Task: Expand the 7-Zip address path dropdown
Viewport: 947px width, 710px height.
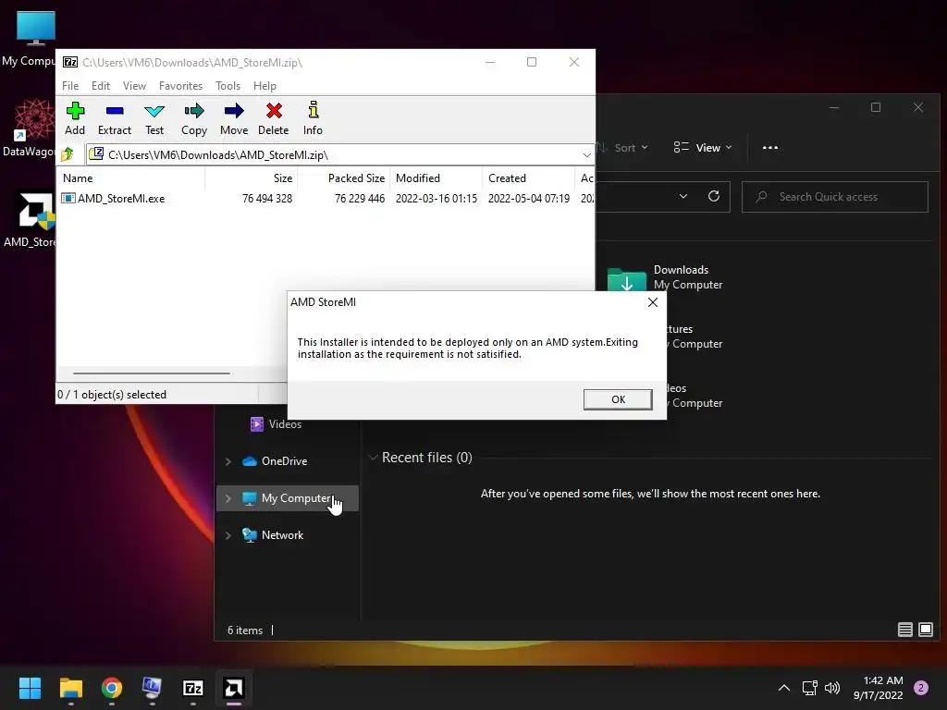Action: [586, 155]
